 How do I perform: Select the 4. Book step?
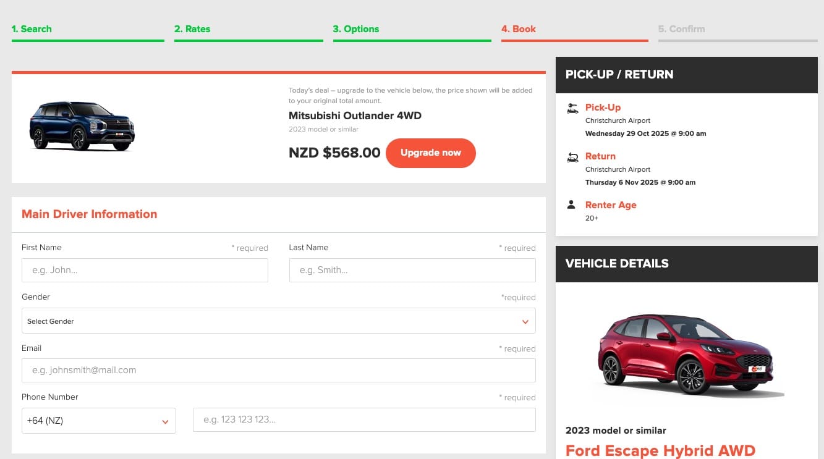tap(519, 29)
